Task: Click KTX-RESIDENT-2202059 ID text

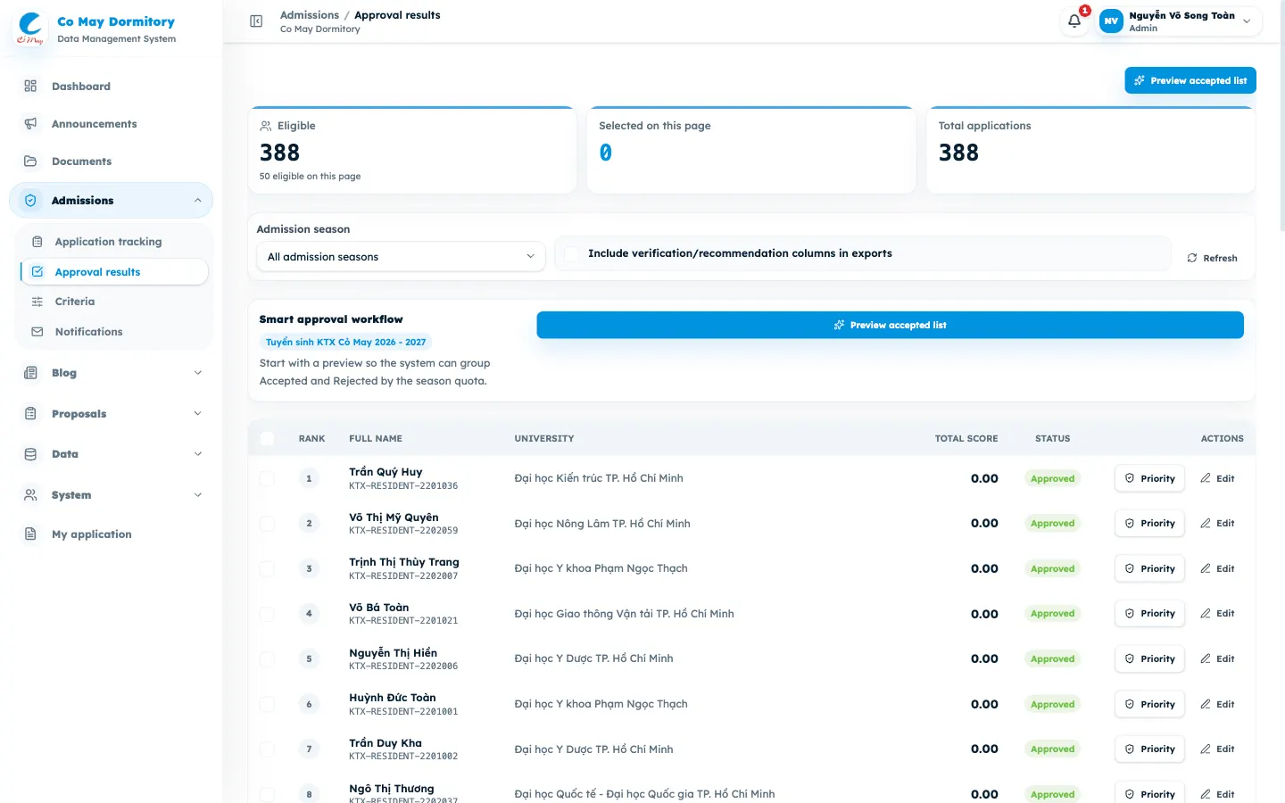Action: pos(403,531)
